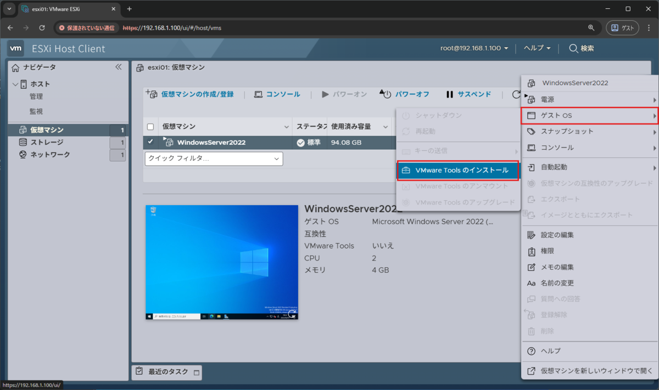Click the Normal status cell

click(x=309, y=143)
